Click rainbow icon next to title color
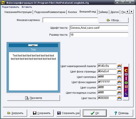 click(119, 77)
